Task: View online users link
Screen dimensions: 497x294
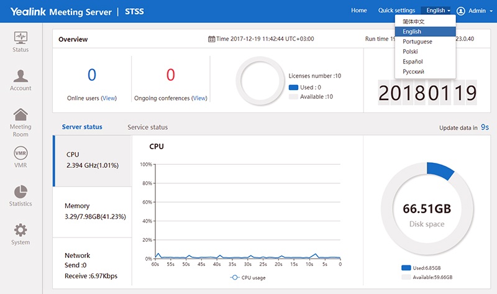Action: point(109,98)
